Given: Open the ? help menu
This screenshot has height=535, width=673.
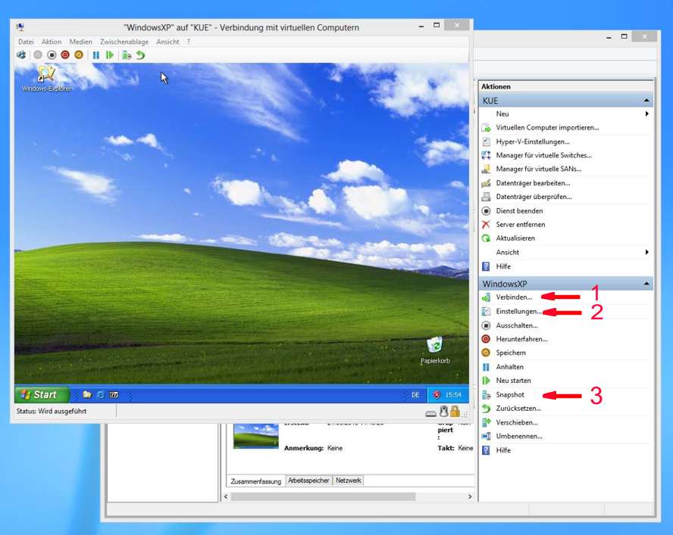Looking at the screenshot, I should click(189, 42).
